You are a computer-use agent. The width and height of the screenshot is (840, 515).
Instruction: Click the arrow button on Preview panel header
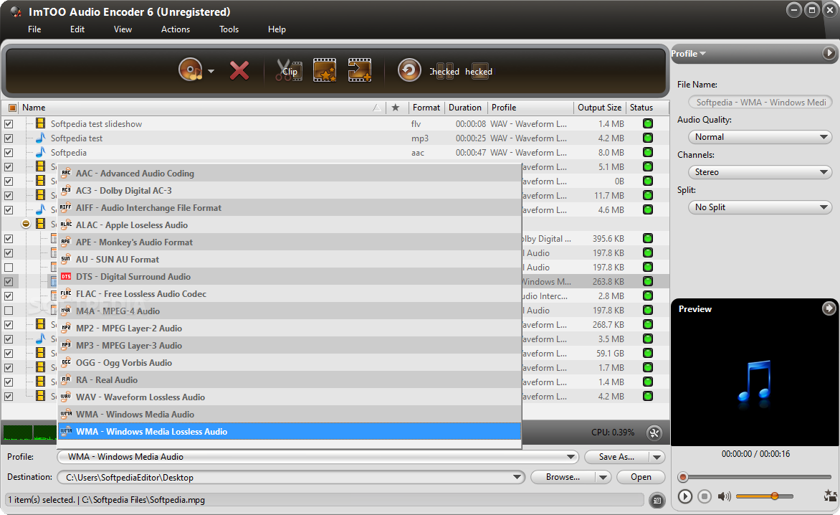[829, 308]
